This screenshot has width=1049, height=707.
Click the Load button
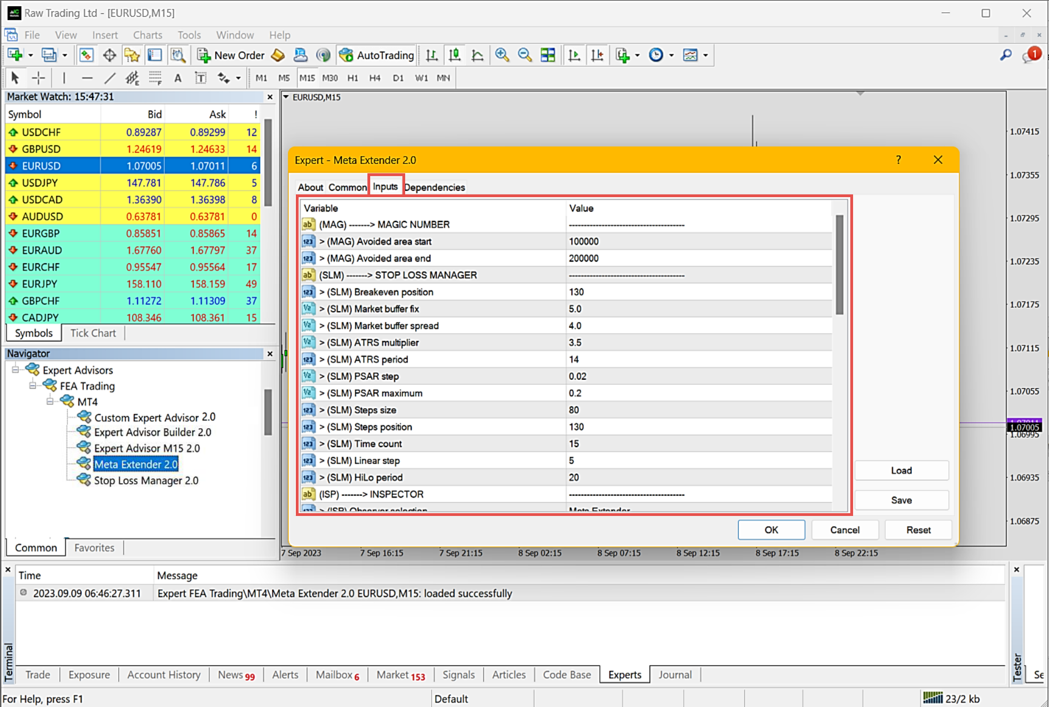(901, 470)
